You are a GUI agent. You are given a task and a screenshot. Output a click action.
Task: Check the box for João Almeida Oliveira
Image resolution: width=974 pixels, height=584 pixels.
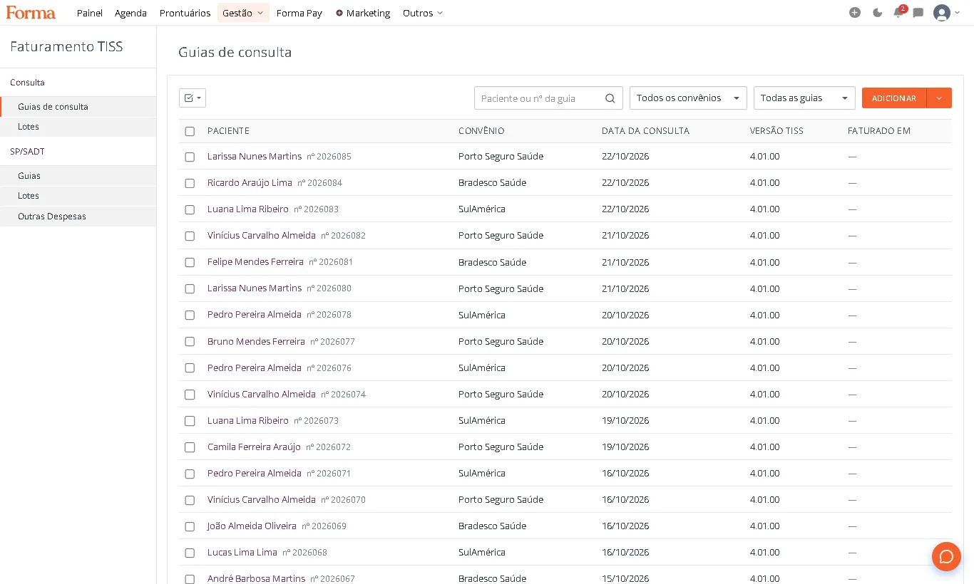tap(190, 526)
